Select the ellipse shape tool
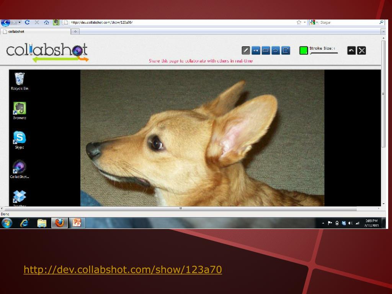 [x=275, y=51]
